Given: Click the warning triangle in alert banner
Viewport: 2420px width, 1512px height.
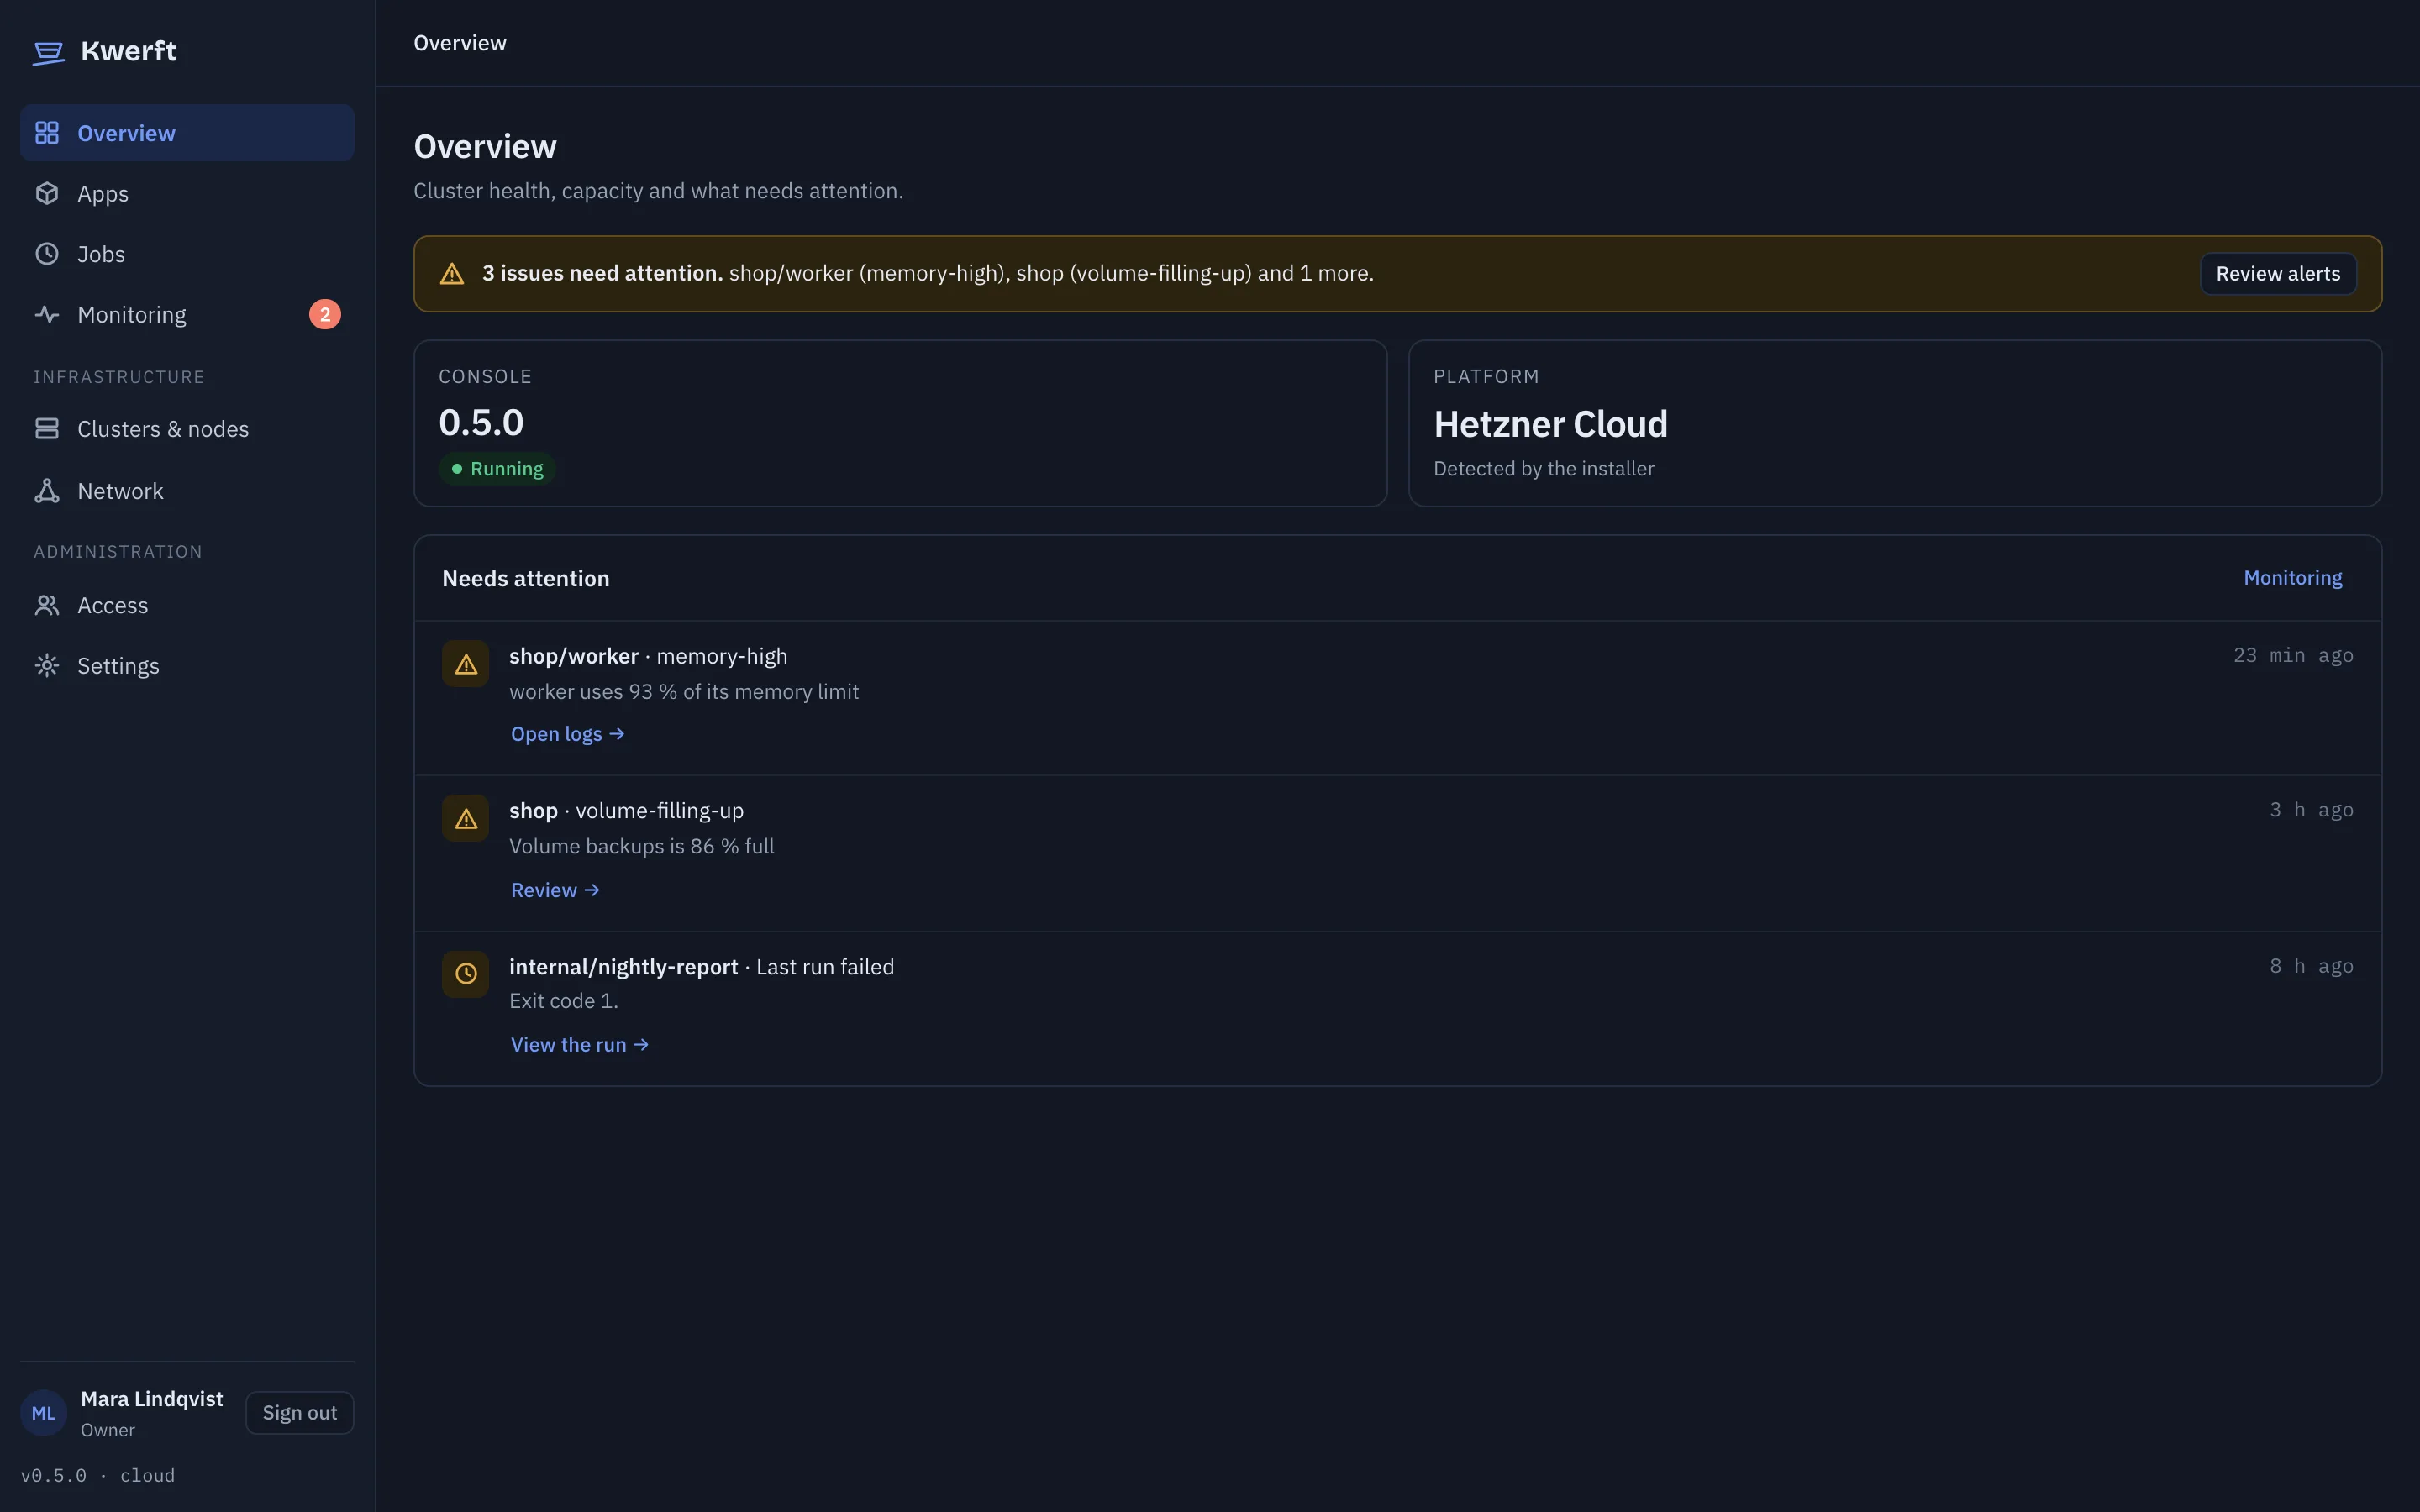Looking at the screenshot, I should click(452, 274).
